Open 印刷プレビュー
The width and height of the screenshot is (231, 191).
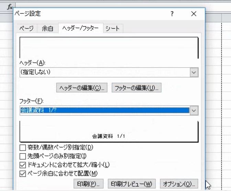pyautogui.click(x=132, y=184)
